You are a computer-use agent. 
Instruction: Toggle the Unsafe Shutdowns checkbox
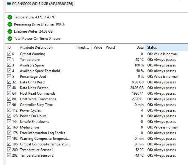coord(9,121)
